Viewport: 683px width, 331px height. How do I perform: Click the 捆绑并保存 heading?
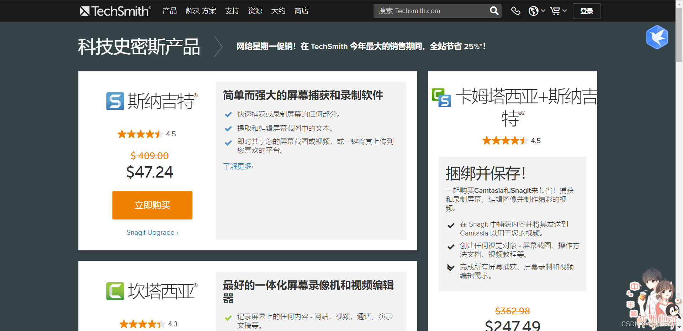point(486,174)
